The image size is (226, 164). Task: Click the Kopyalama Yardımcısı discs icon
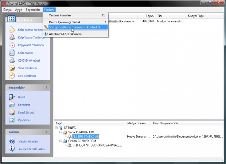(x=12, y=45)
